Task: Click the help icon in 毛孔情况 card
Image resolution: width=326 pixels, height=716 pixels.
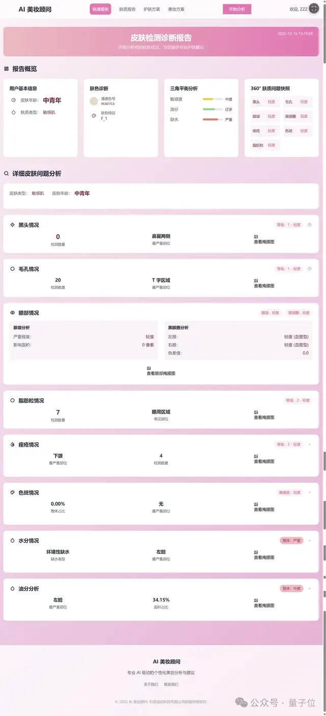Action: (x=310, y=268)
